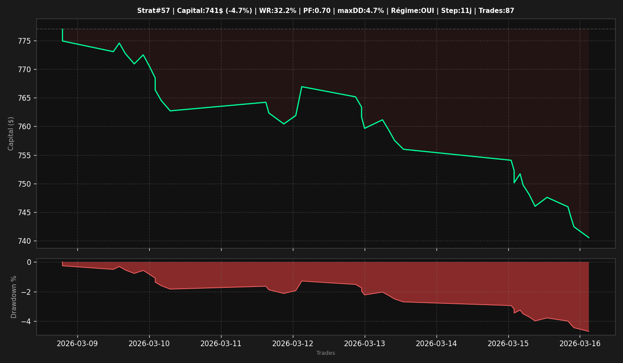Select the 2026-03-12 date tick label
This screenshot has height=363, width=623.
293,344
